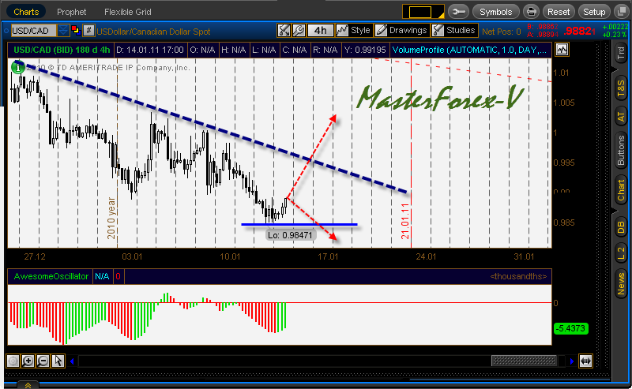Viewport: 632px width, 389px height.
Task: Click the D: 14.01.11 17:00 date readout
Action: click(x=150, y=50)
